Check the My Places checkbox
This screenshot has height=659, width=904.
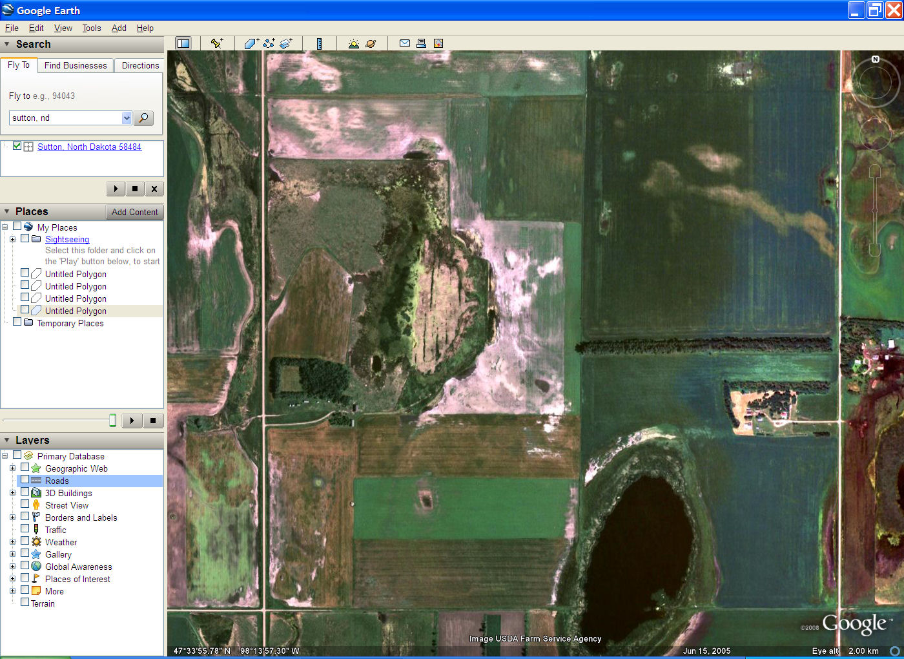point(17,226)
